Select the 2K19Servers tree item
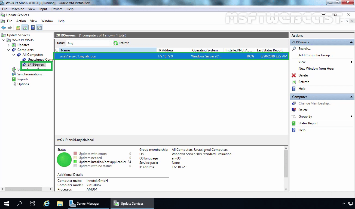The image size is (355, 209). [36, 64]
